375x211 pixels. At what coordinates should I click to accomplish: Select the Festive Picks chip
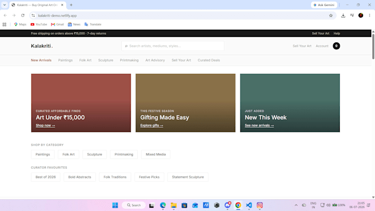coord(149,177)
